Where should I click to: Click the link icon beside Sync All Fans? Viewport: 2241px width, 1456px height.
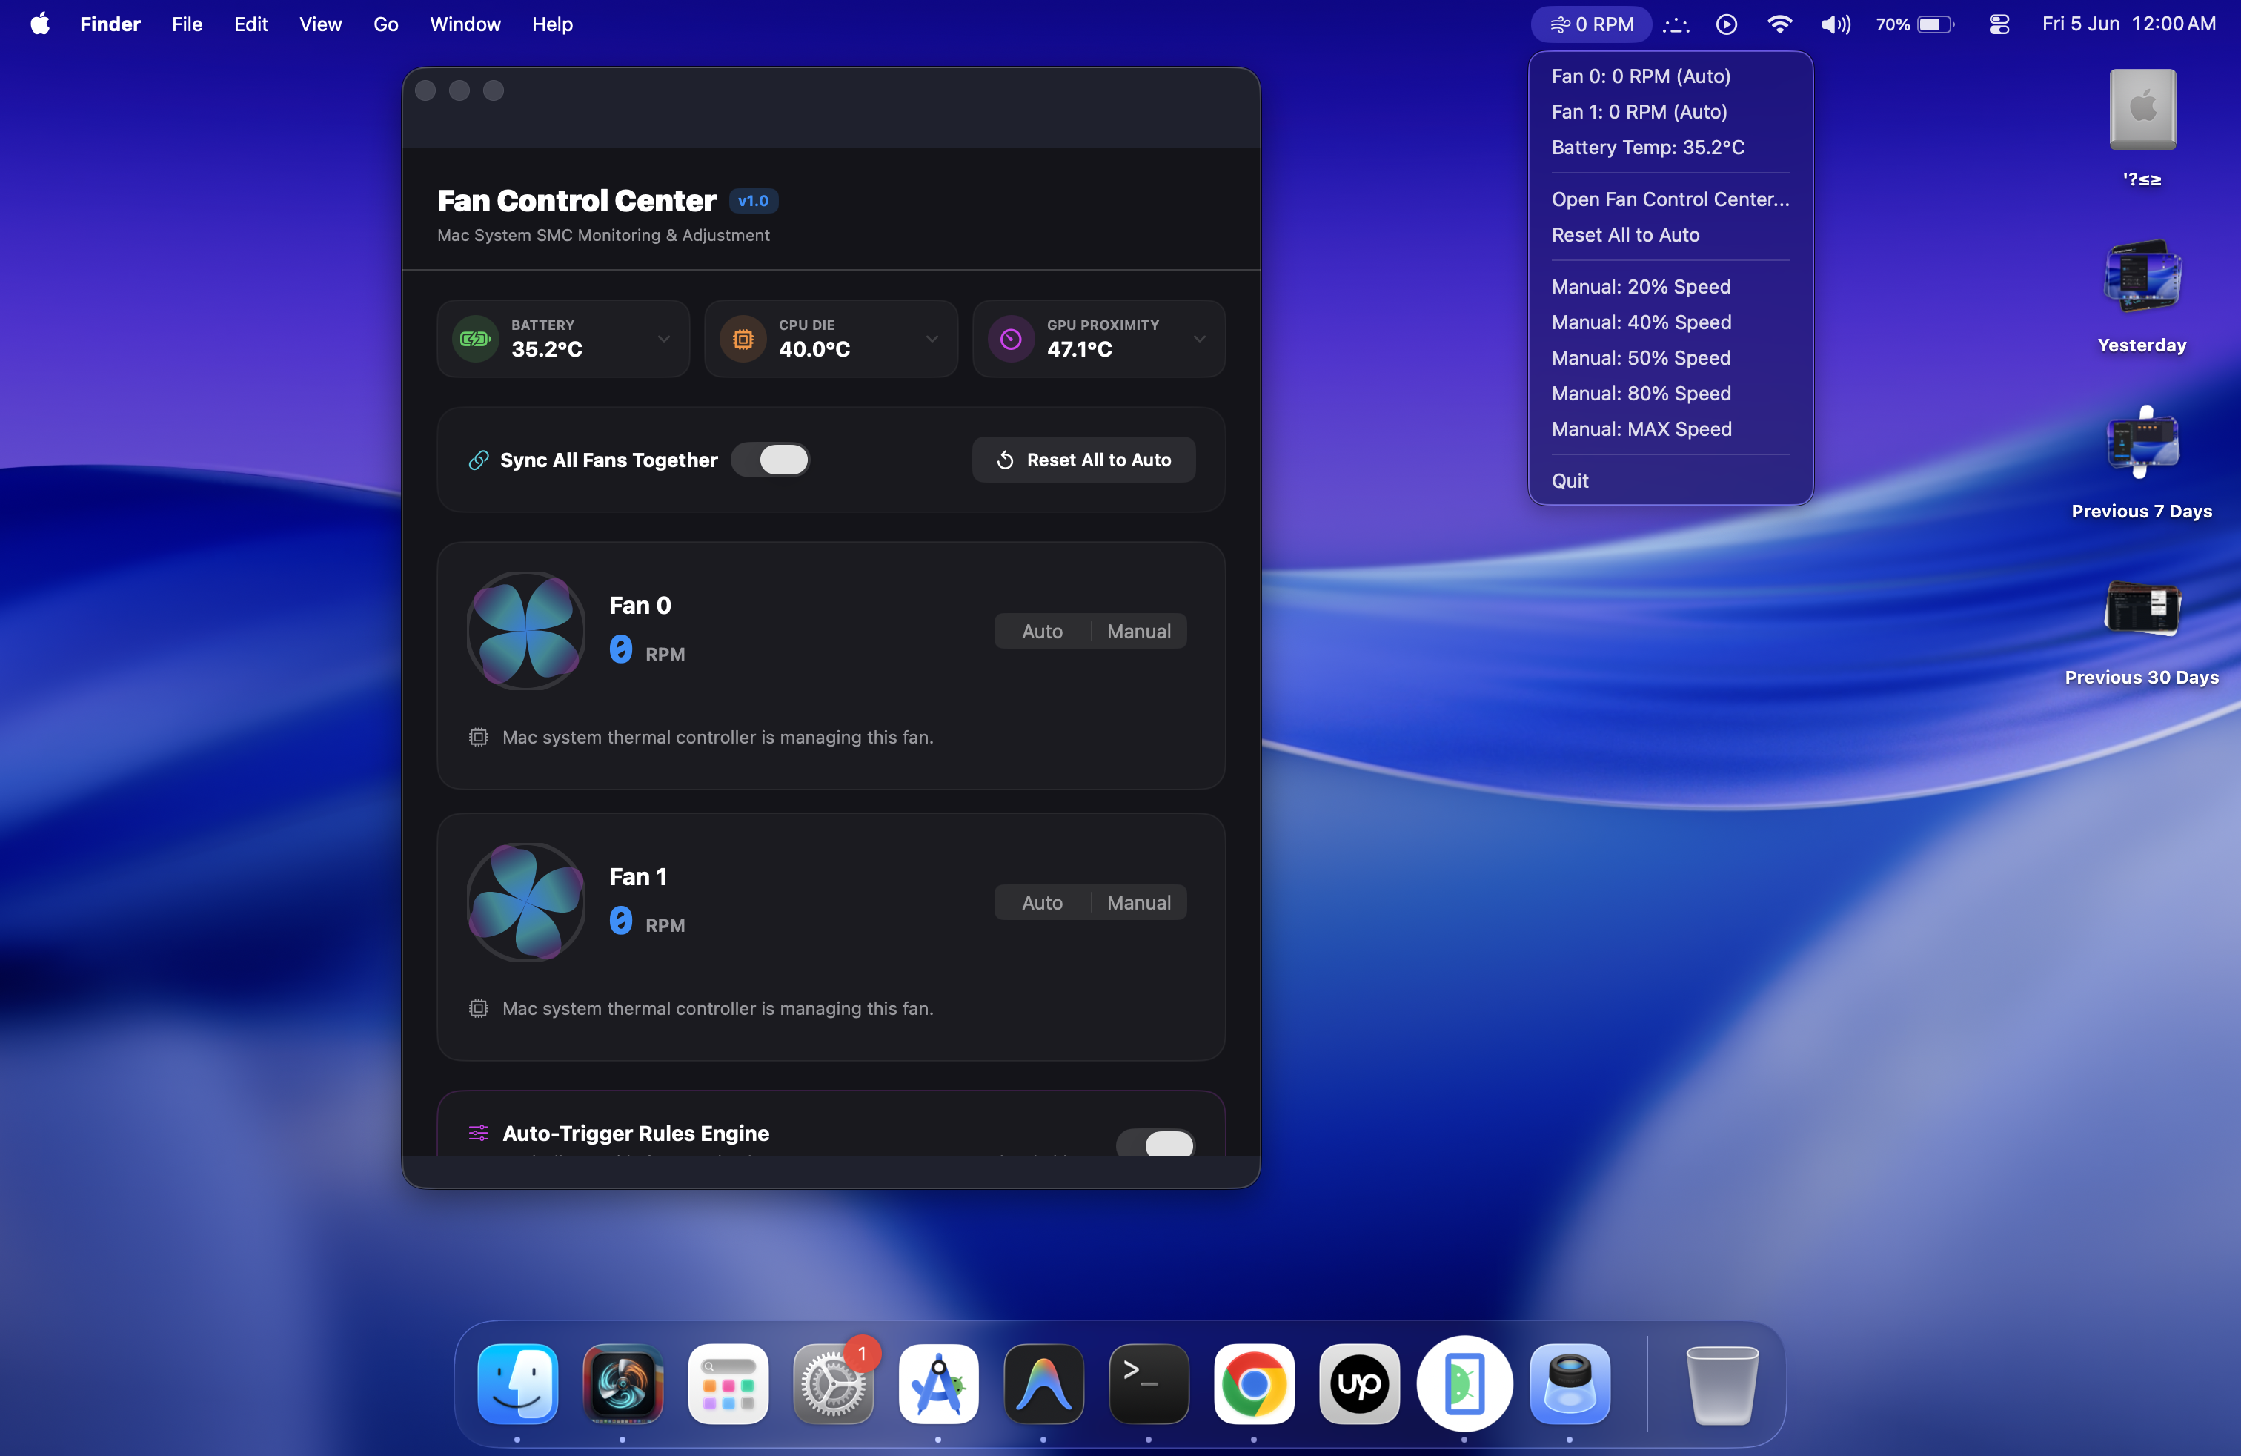(478, 460)
